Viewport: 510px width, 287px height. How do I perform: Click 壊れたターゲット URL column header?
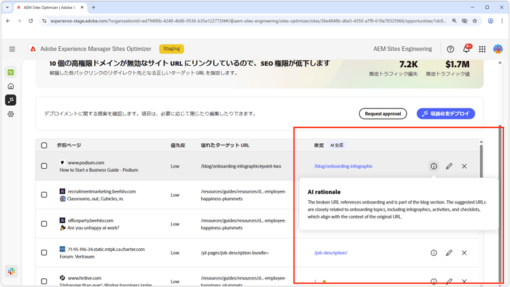pyautogui.click(x=225, y=145)
